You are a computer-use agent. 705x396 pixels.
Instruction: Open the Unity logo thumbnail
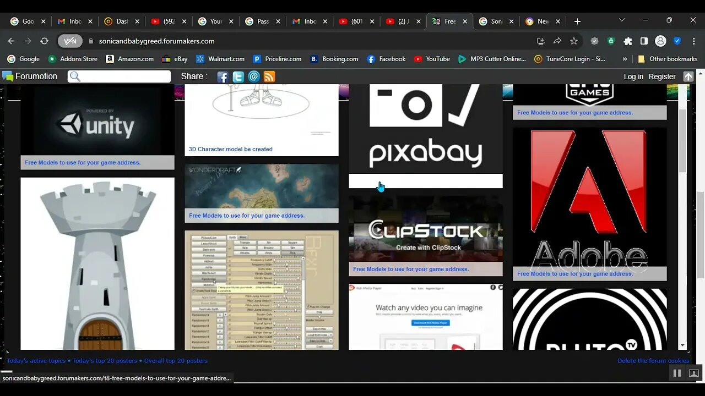tap(97, 120)
